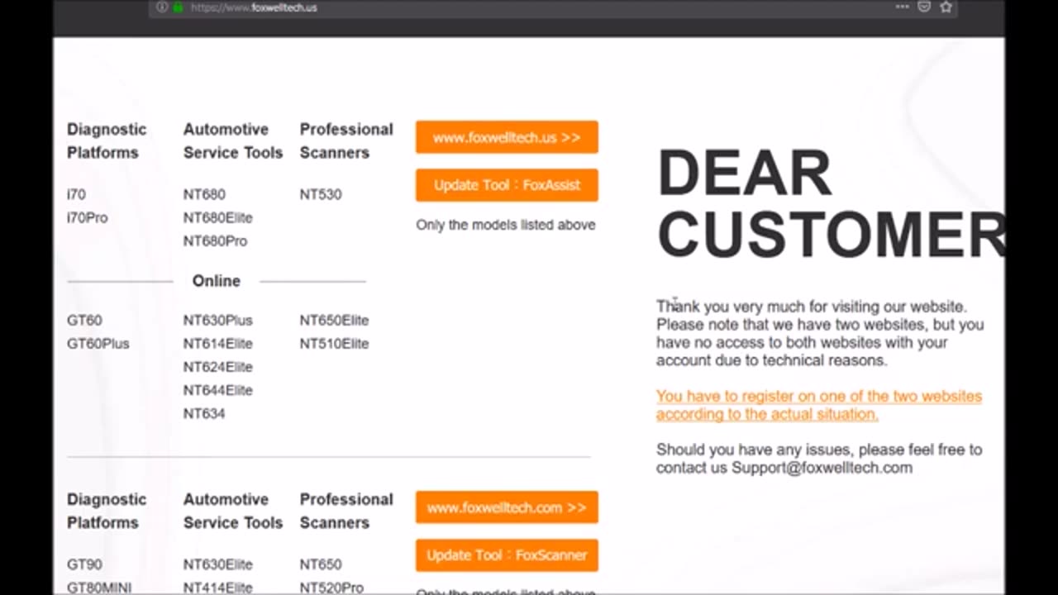The height and width of the screenshot is (595, 1058).
Task: Click Update Tool : FoxScanner button
Action: tap(507, 555)
